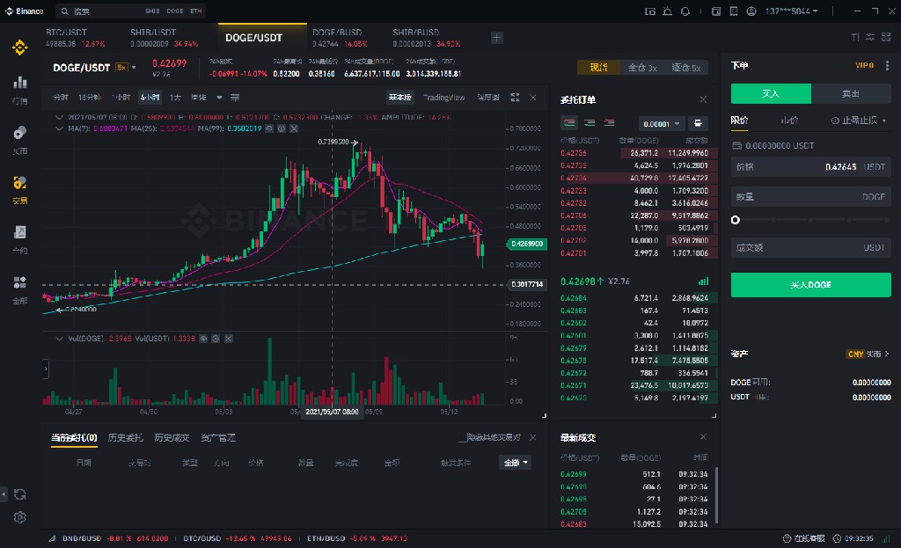
Task: Open the layout grid icon in the top right
Action: (x=886, y=37)
